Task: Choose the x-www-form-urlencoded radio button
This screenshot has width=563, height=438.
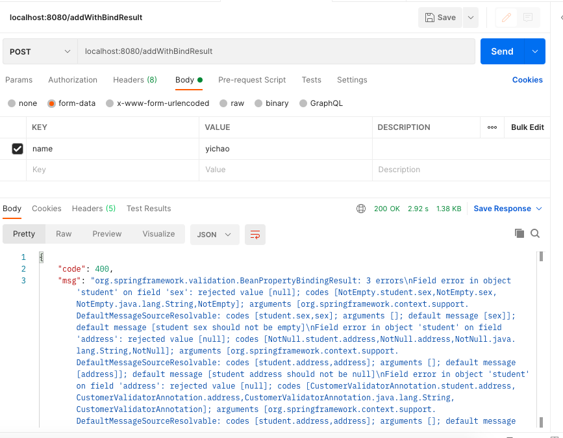Action: pyautogui.click(x=110, y=103)
